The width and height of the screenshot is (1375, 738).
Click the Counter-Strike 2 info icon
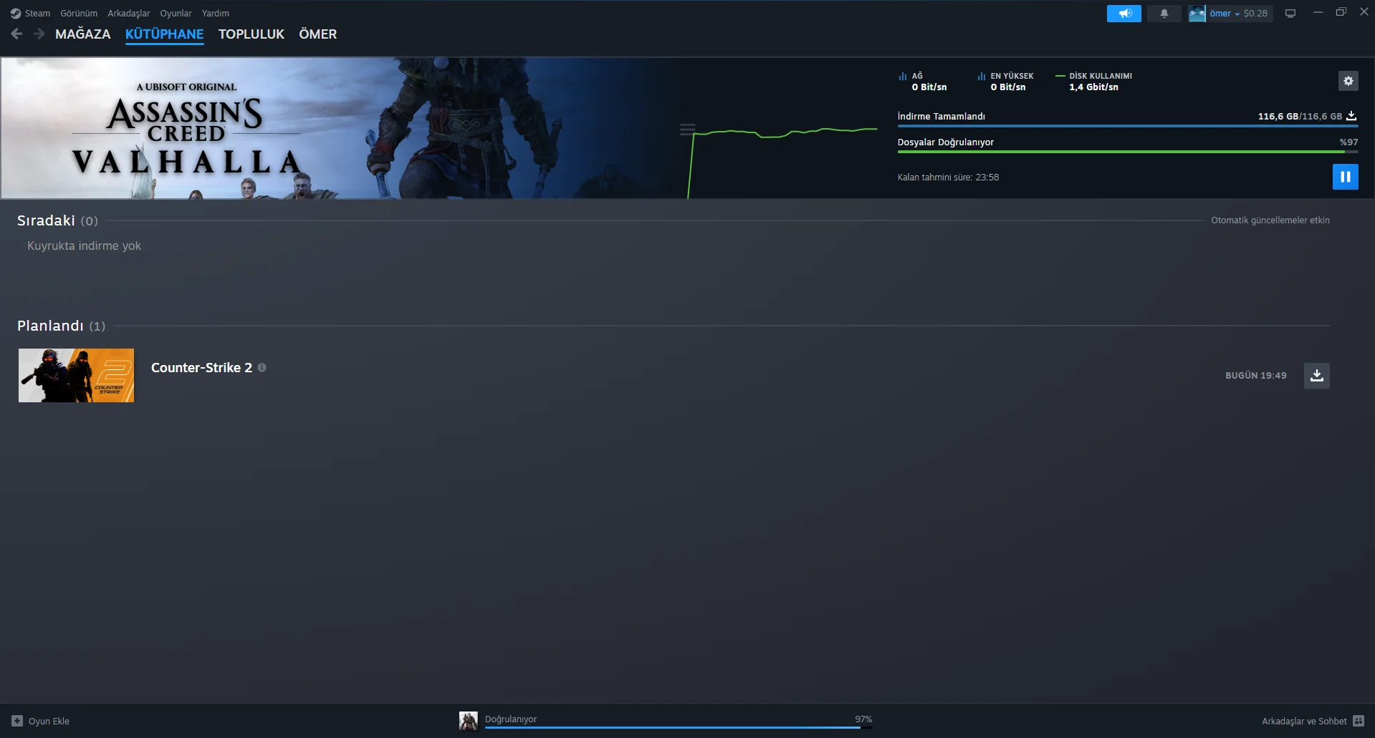click(x=262, y=368)
